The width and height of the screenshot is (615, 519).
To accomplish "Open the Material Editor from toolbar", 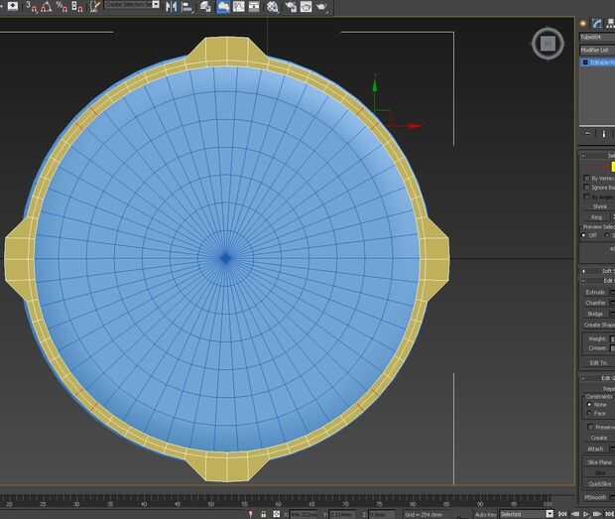I will click(272, 7).
